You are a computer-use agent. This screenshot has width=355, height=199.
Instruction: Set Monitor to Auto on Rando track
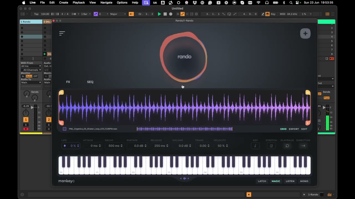click(x=29, y=76)
